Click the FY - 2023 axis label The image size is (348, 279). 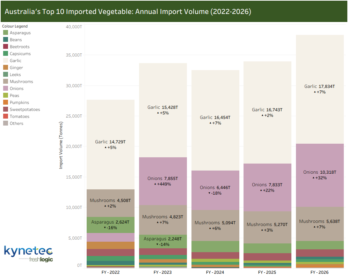pyautogui.click(x=163, y=272)
